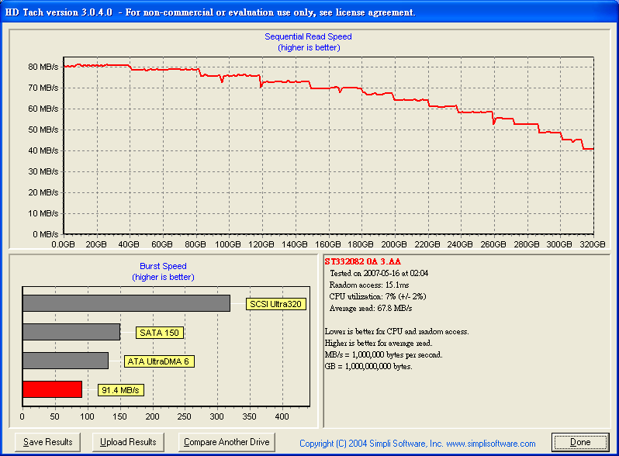Click the 0 MB/s axis label
619x456 pixels.
46,234
